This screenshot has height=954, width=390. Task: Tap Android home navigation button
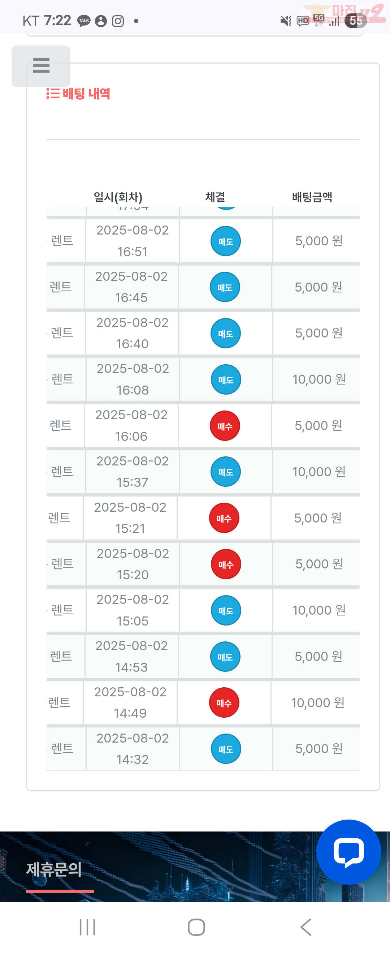tap(196, 927)
